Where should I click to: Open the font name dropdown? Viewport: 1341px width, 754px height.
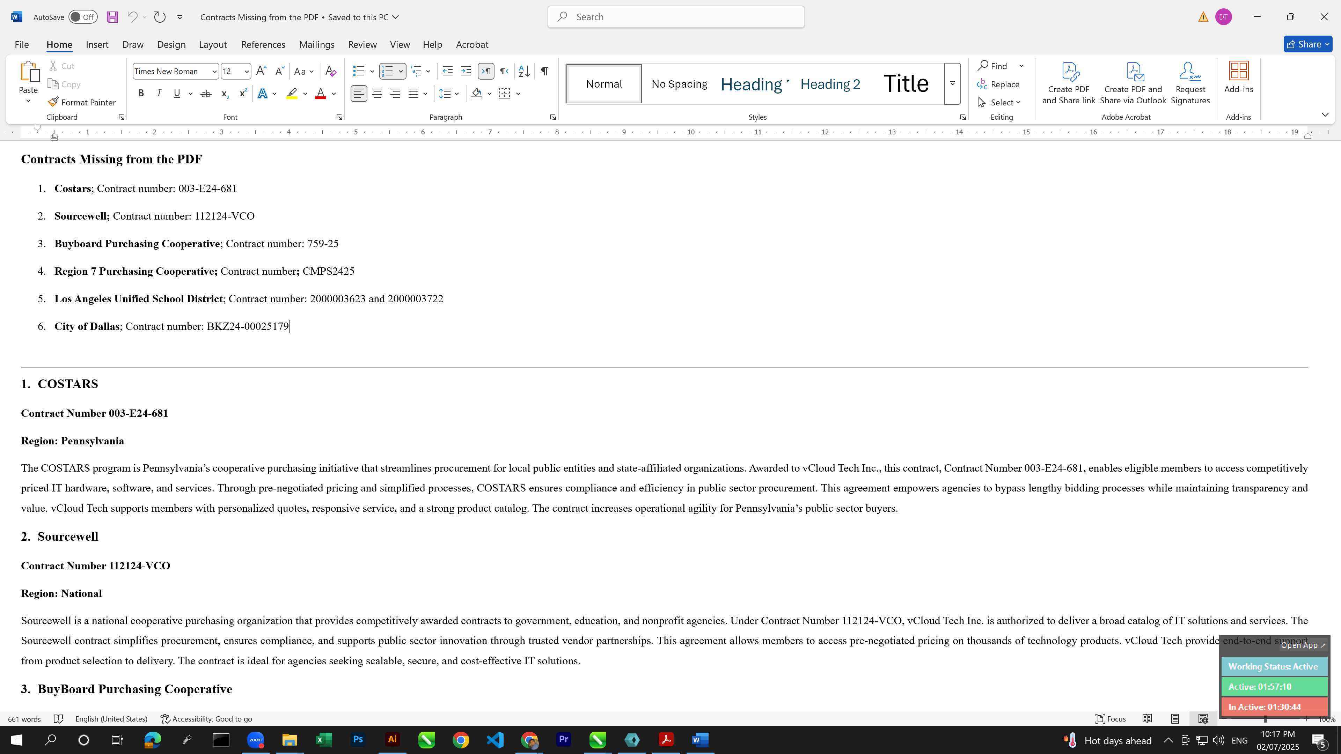[214, 71]
